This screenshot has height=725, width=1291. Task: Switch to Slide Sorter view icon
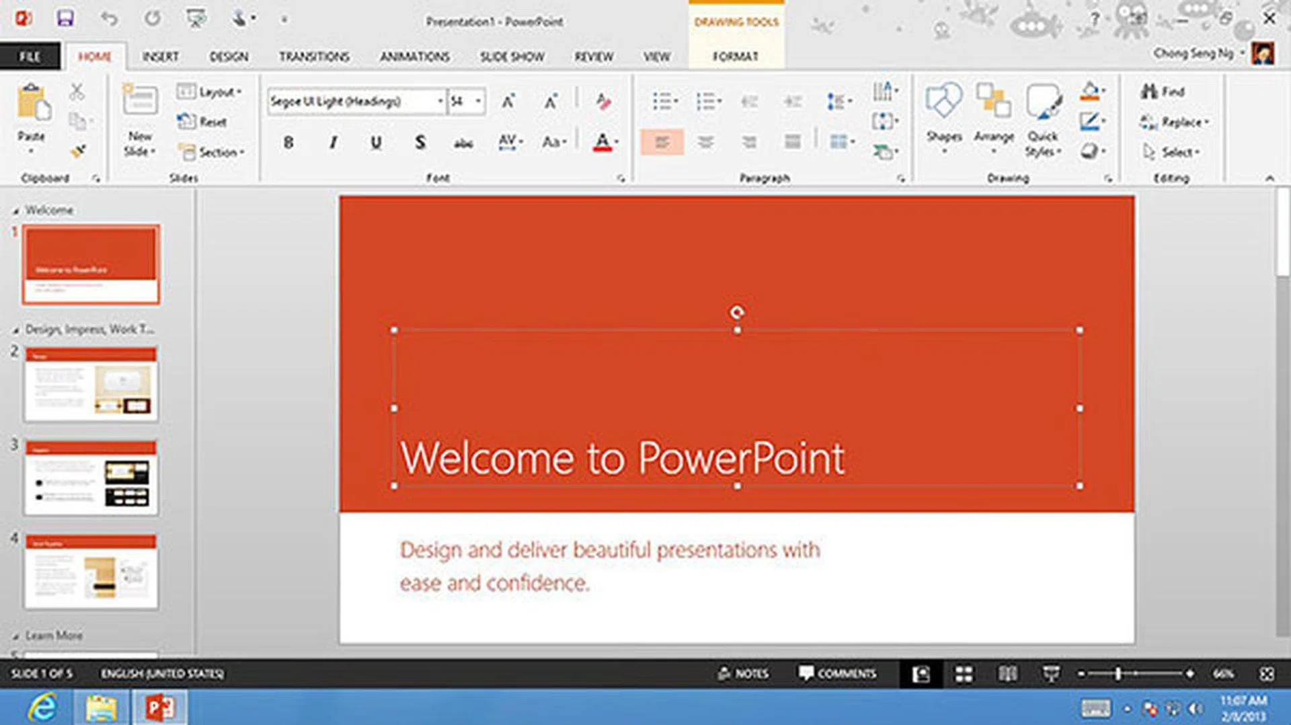pyautogui.click(x=964, y=674)
